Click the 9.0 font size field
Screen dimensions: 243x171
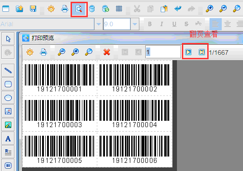(117, 24)
